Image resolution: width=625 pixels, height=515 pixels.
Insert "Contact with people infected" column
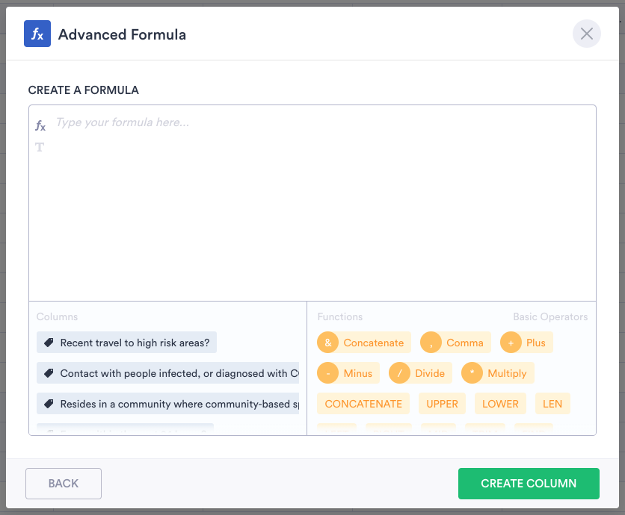point(168,373)
